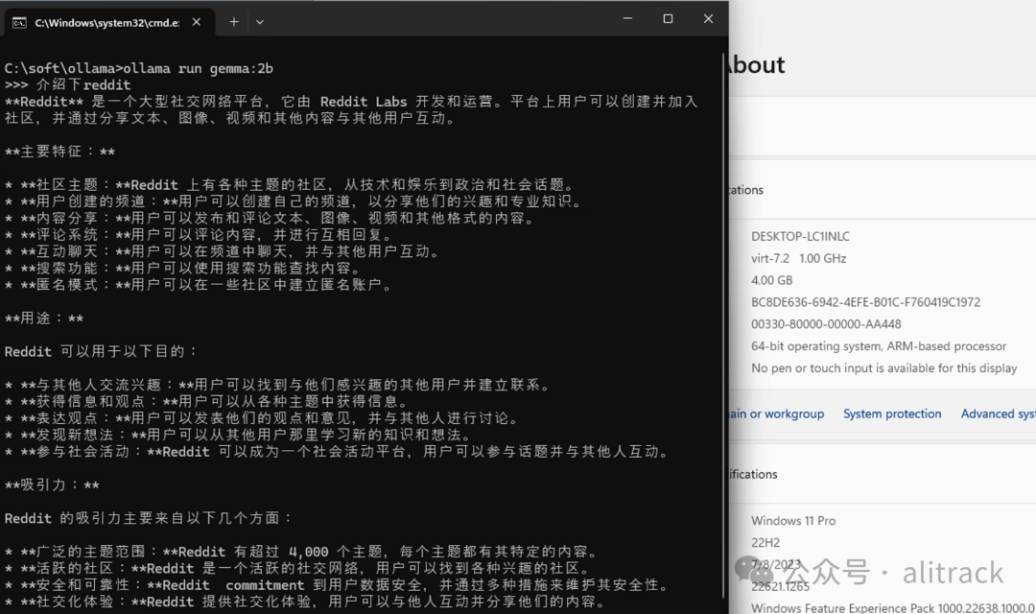1036x614 pixels.
Task: Open Domain or workgroup link in About
Action: pyautogui.click(x=777, y=413)
